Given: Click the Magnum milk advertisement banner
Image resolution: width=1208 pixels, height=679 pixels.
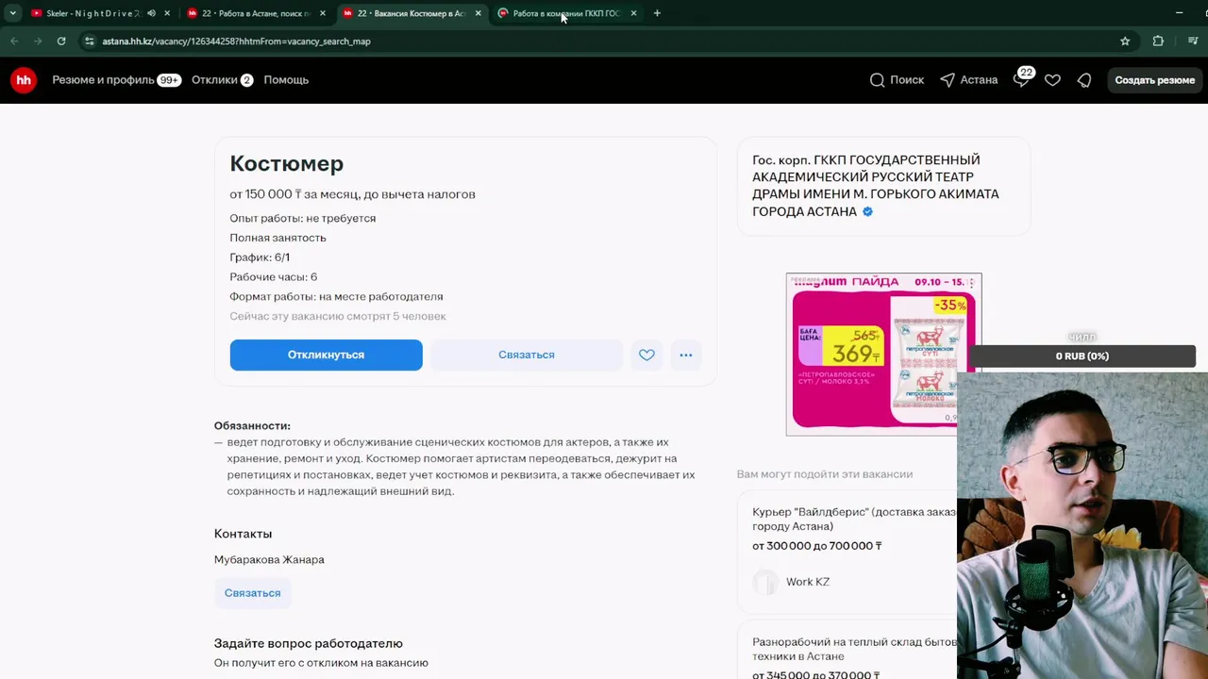Looking at the screenshot, I should click(883, 355).
